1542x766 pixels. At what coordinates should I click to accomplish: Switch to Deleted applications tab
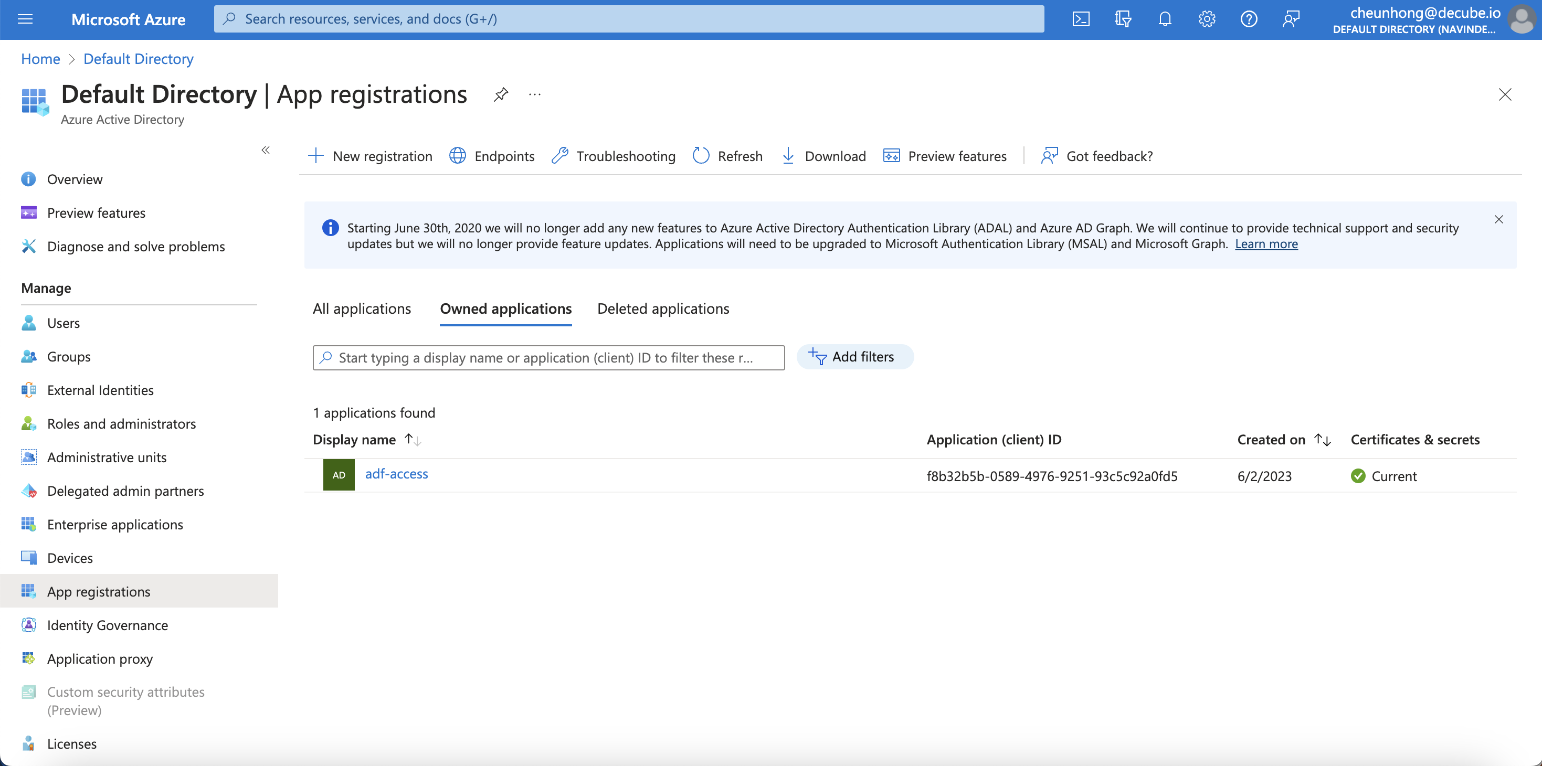[x=663, y=309]
